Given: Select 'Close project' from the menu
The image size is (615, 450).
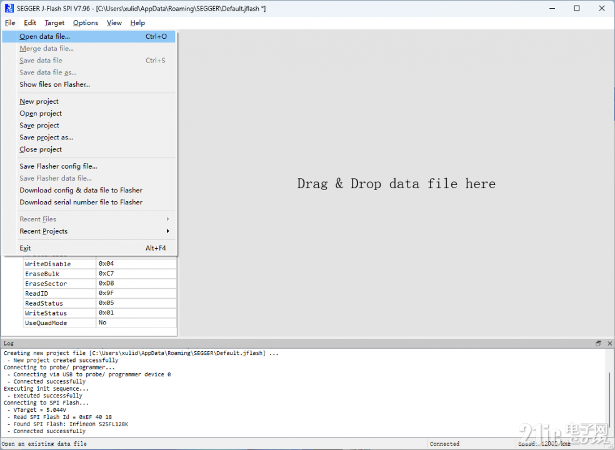Looking at the screenshot, I should click(x=89, y=149).
